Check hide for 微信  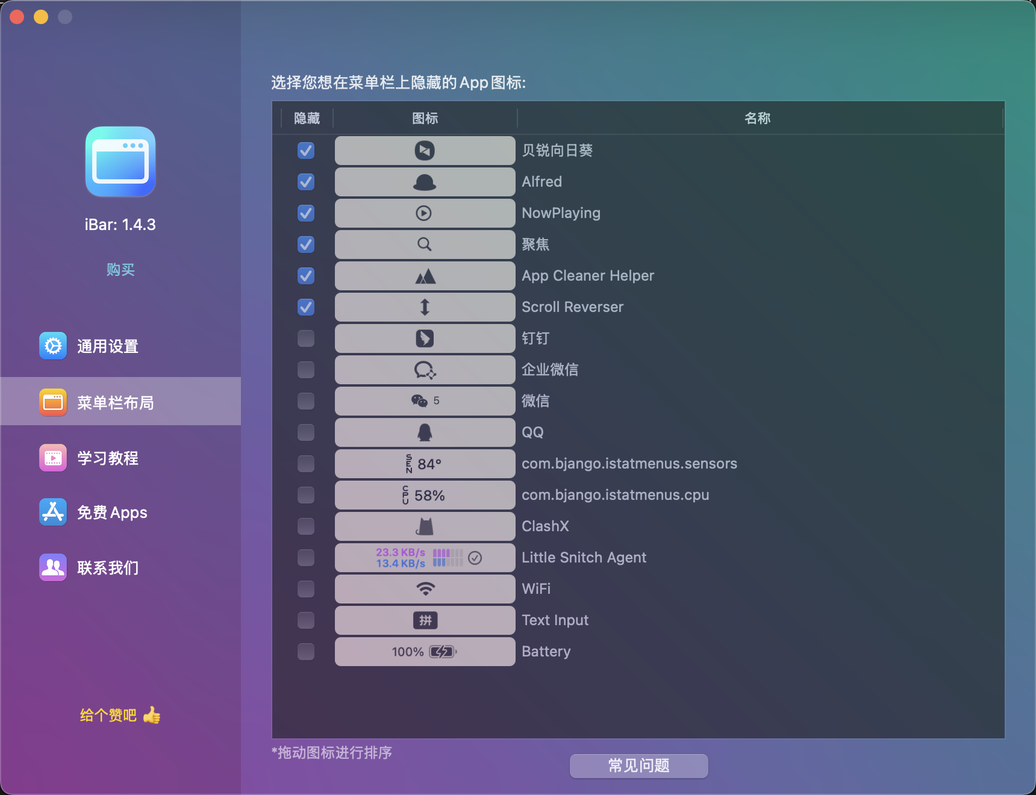(306, 401)
